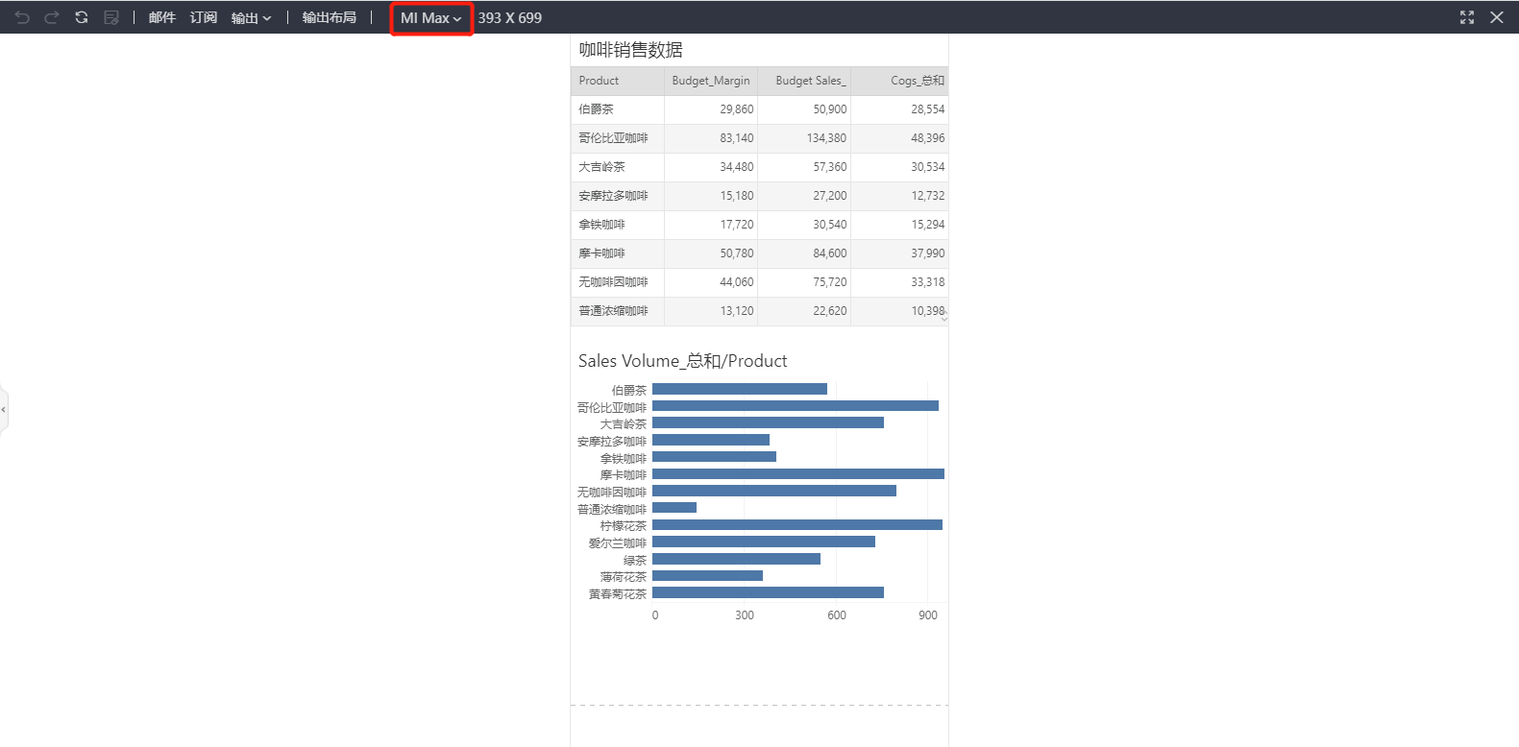Click the 咖啡销售数据 table title
The image size is (1519, 747).
click(630, 50)
